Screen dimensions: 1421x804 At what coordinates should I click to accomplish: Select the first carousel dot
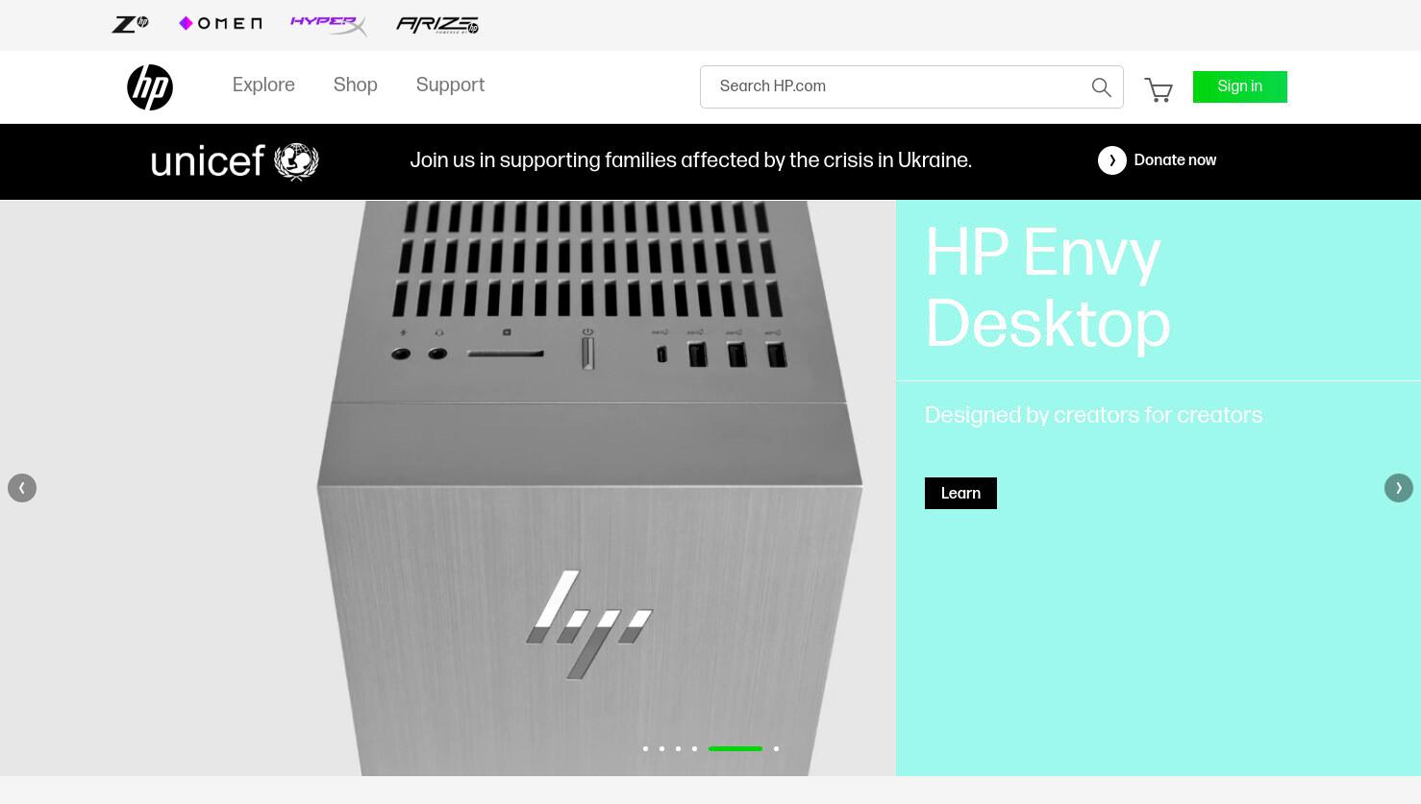(645, 748)
